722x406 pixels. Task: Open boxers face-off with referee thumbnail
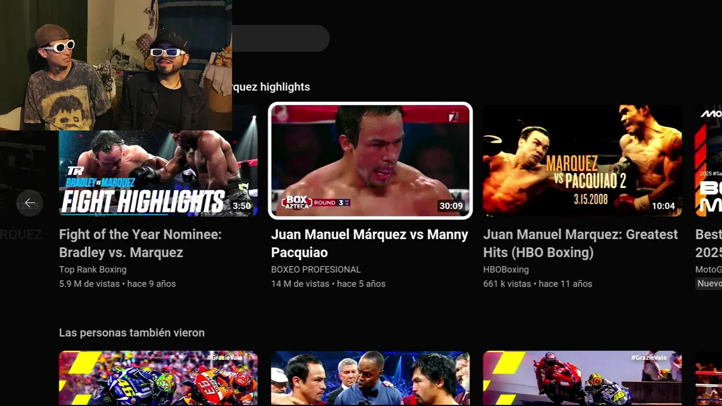point(370,378)
